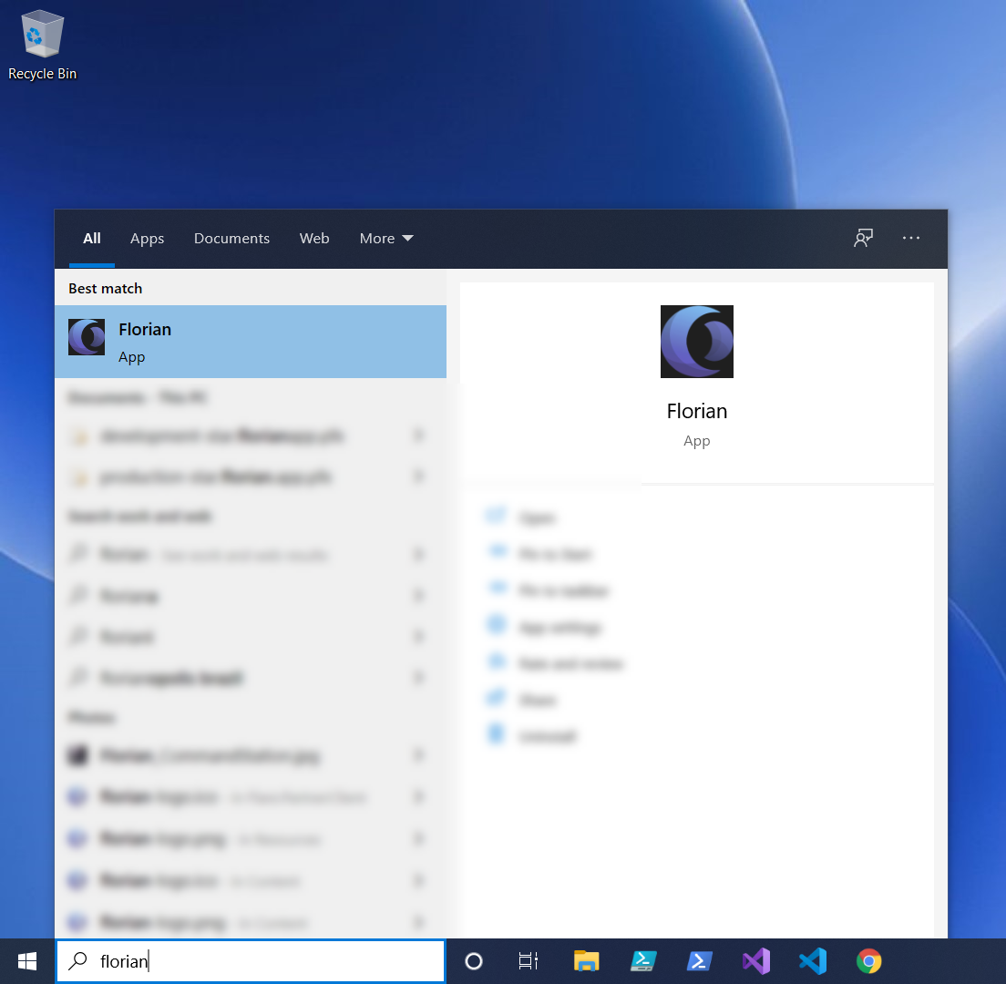Switch to the Apps search tab
1006x984 pixels.
click(147, 238)
